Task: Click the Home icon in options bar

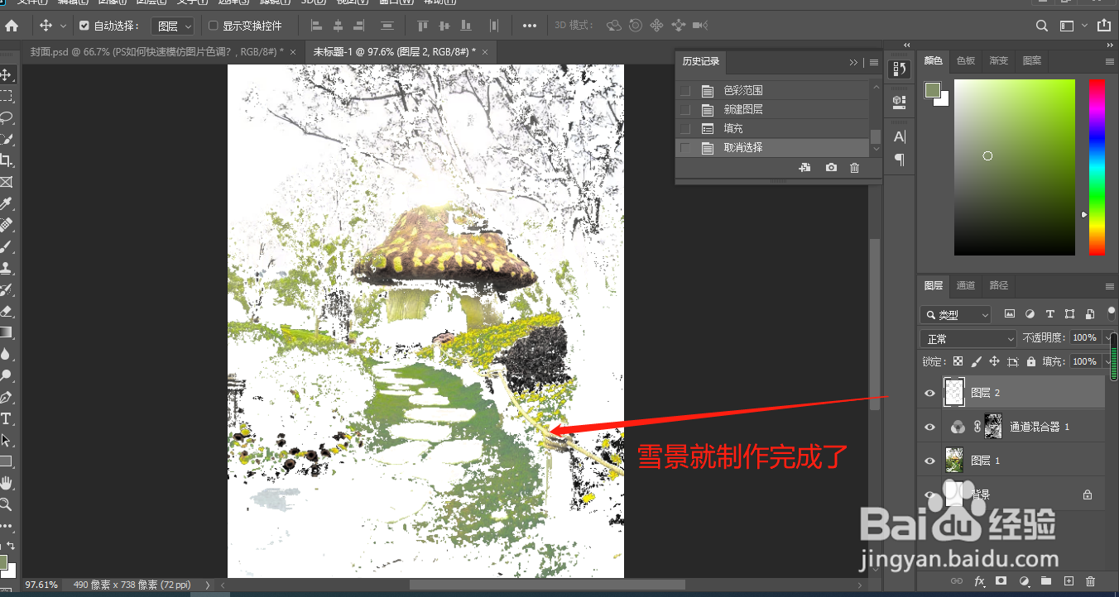Action: click(12, 26)
